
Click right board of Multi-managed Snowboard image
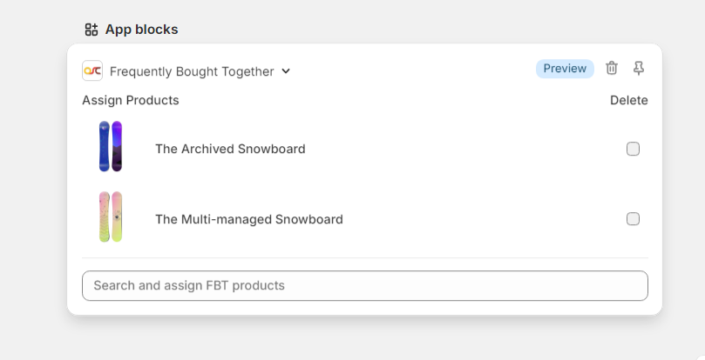[x=117, y=217]
